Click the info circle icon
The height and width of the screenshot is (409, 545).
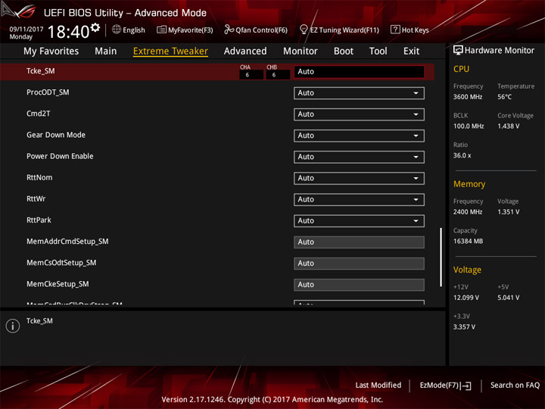pos(13,326)
